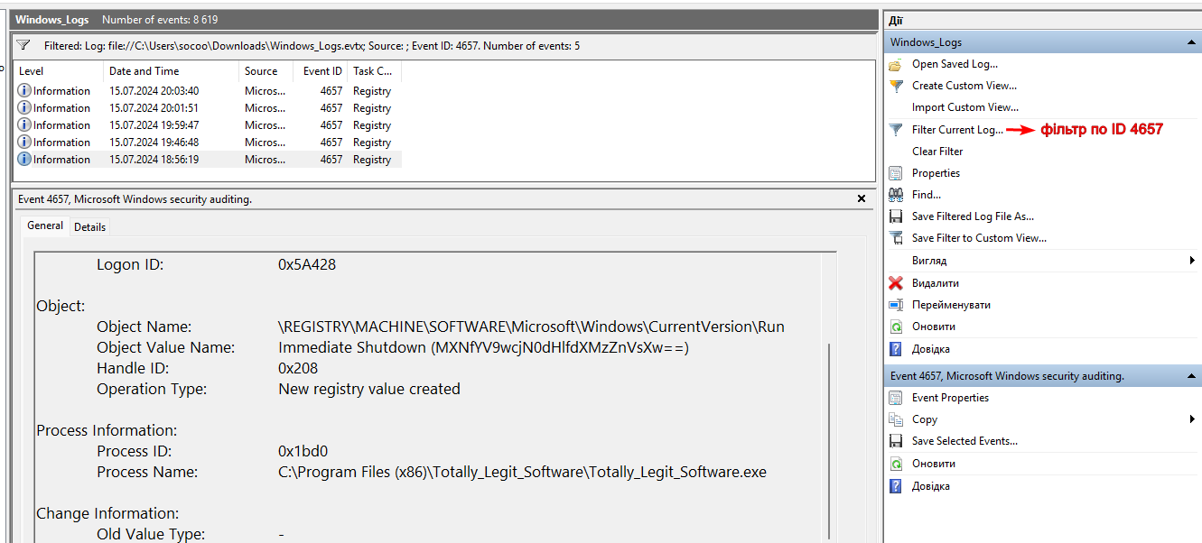Click the Open Saved Log folder icon
Image resolution: width=1202 pixels, height=543 pixels.
(895, 65)
